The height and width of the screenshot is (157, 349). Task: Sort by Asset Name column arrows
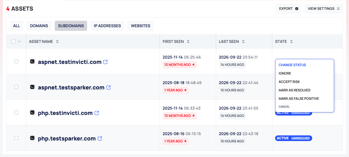(x=57, y=41)
